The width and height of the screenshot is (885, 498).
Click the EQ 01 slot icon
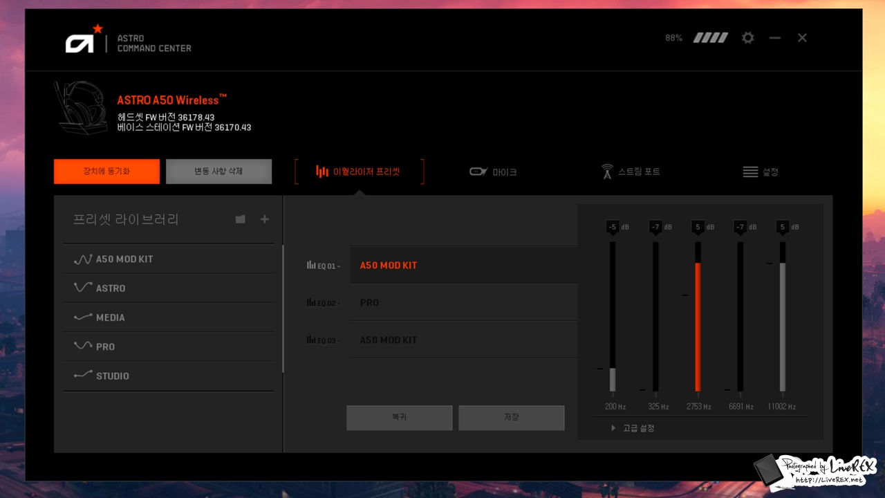[x=311, y=265]
